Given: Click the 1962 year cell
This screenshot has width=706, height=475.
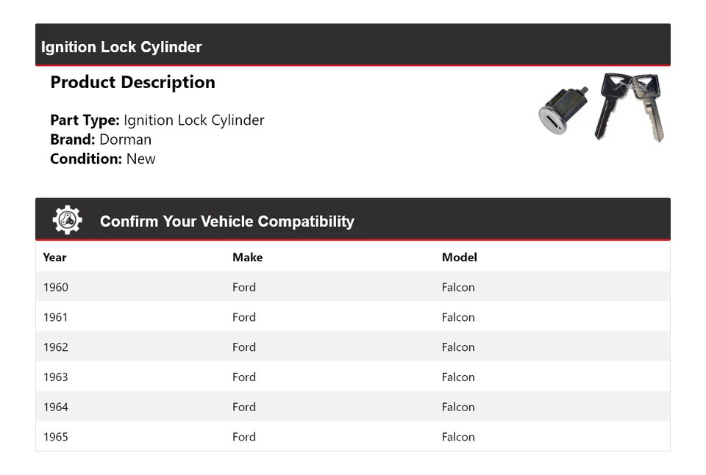Looking at the screenshot, I should click(x=56, y=347).
